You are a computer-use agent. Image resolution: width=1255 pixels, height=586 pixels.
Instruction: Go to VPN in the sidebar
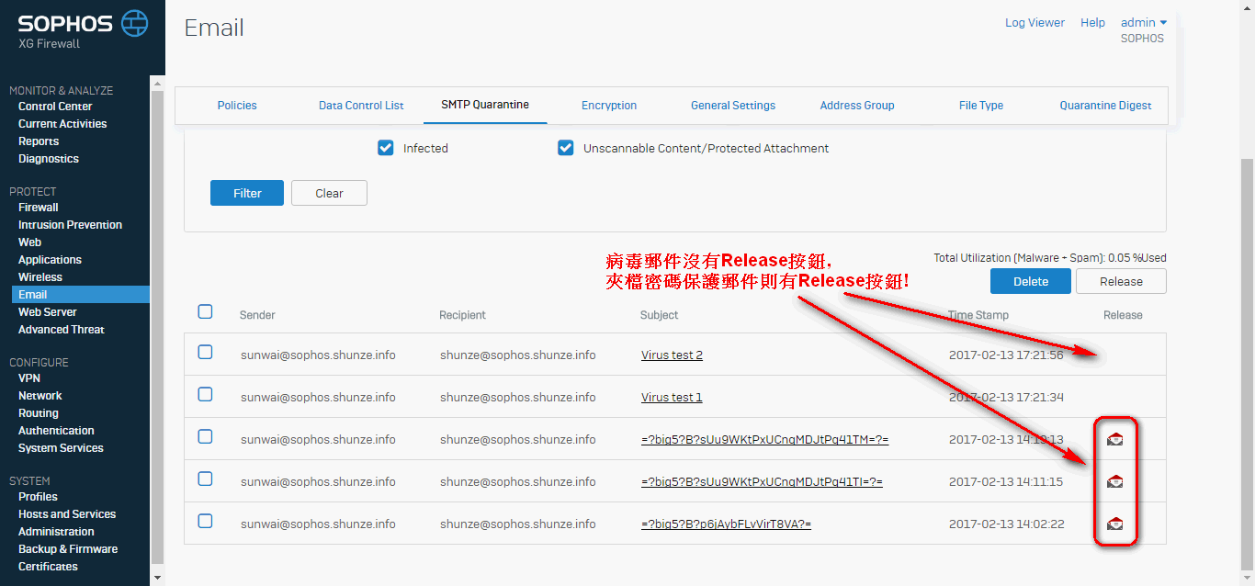pyautogui.click(x=29, y=378)
